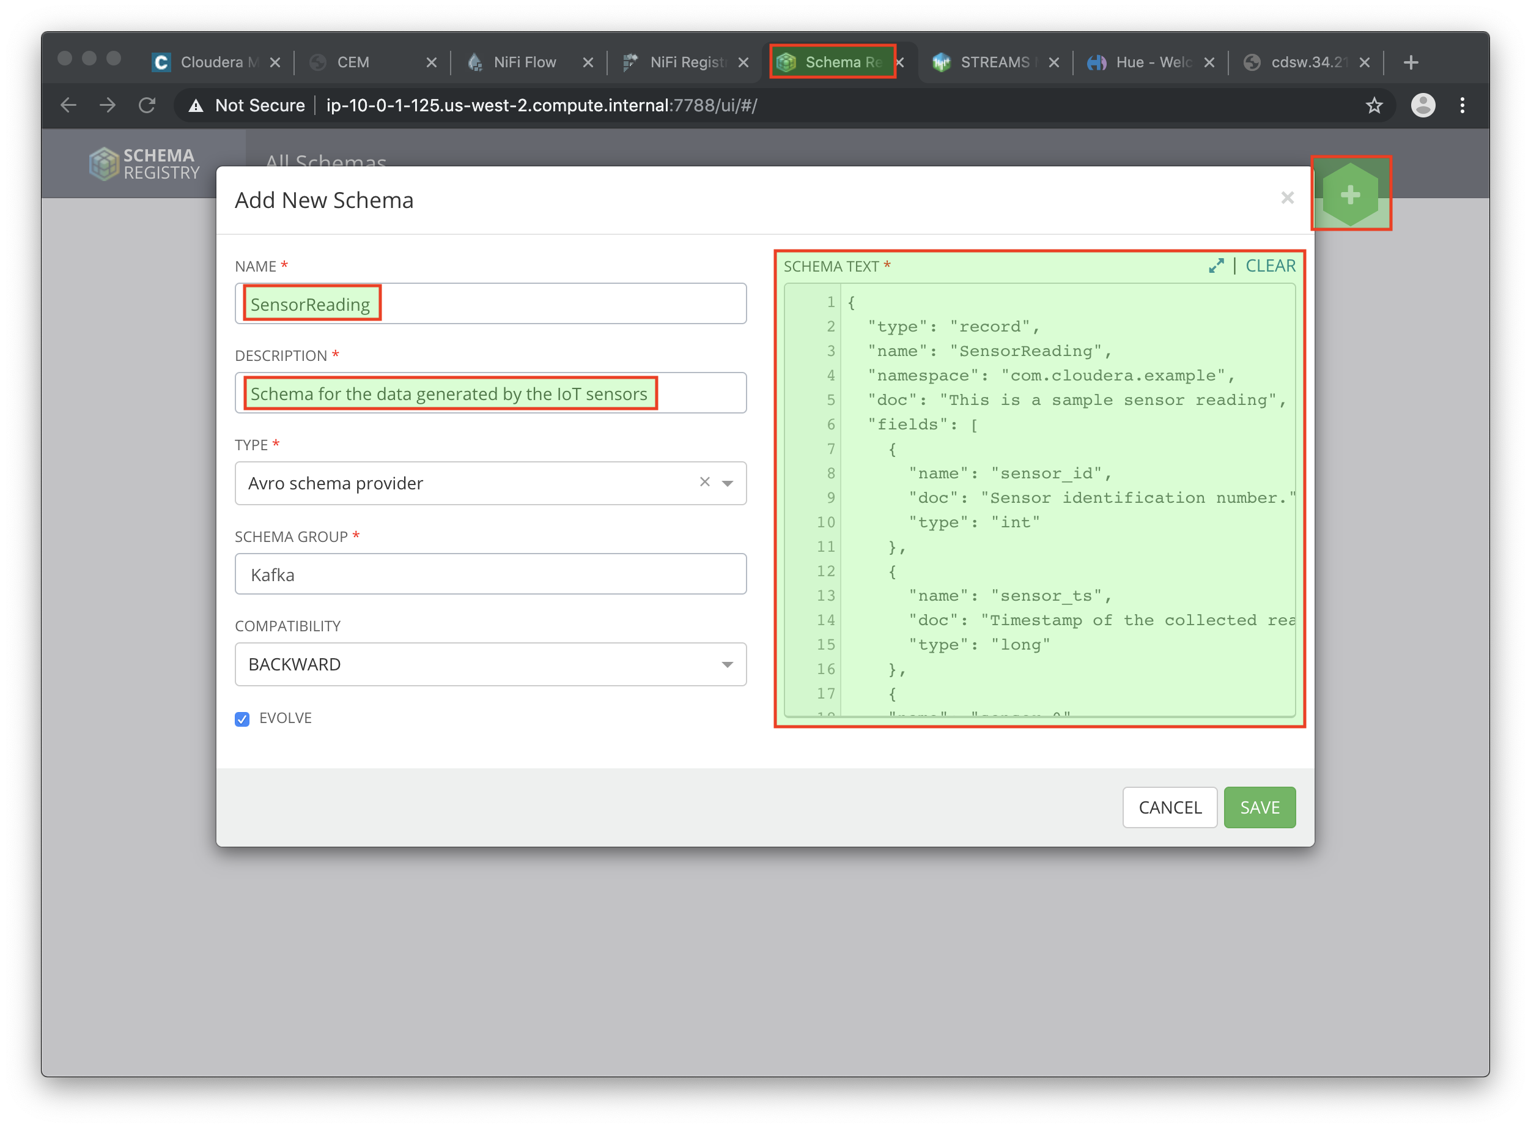Open Chrome's three-dot menu
The height and width of the screenshot is (1128, 1531).
[1461, 105]
